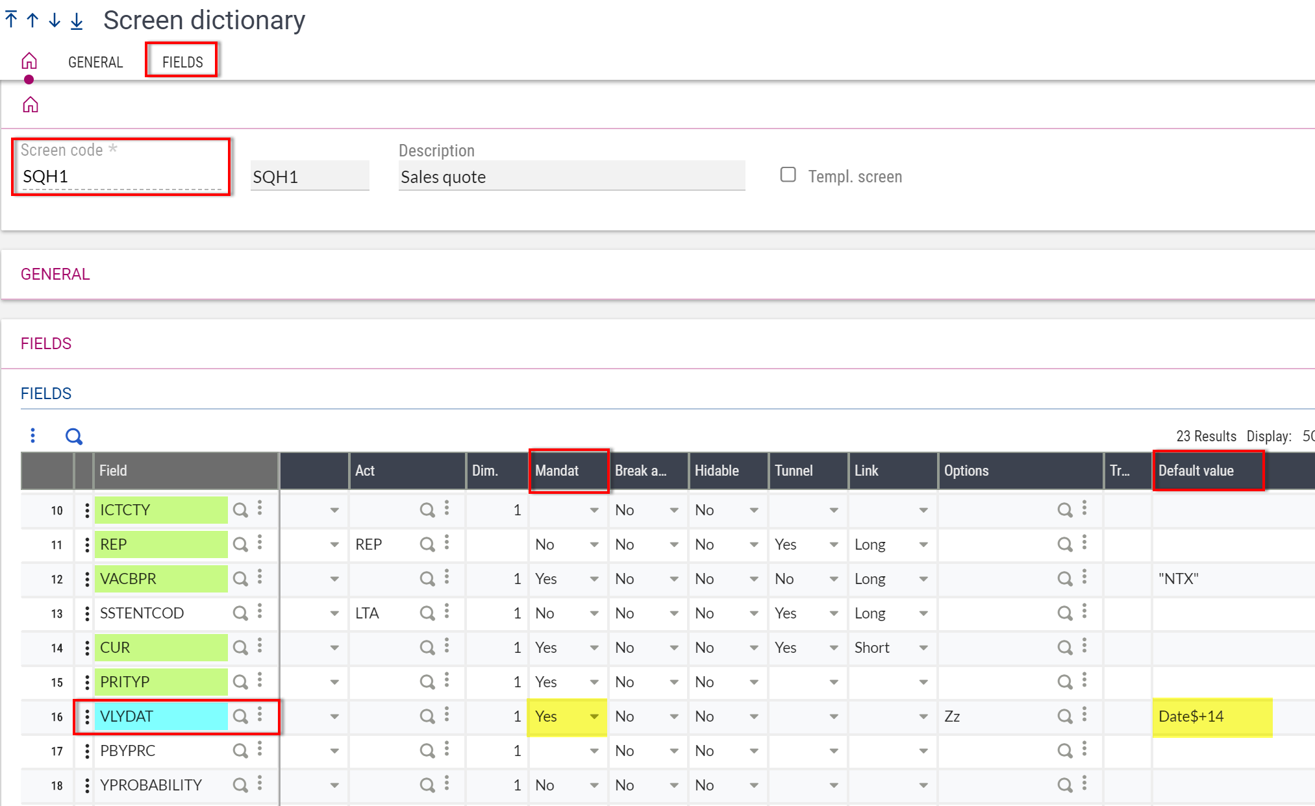1315x806 pixels.
Task: Jump to first record arrow icon
Action: coord(11,19)
